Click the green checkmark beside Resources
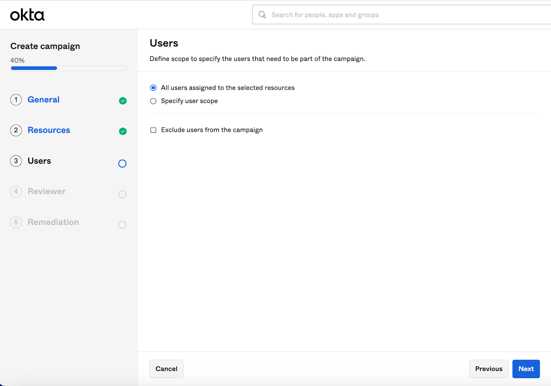Viewport: 551px width, 386px height. [123, 131]
